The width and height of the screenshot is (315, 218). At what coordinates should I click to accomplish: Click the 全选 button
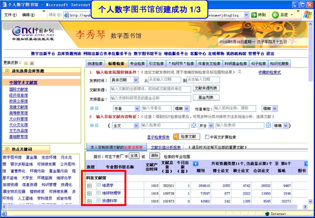(x=134, y=156)
